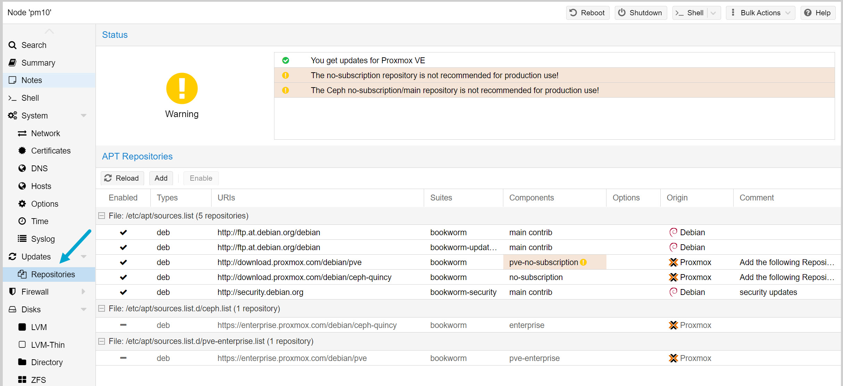Open the Summary book icon entry
The image size is (843, 386).
13,63
